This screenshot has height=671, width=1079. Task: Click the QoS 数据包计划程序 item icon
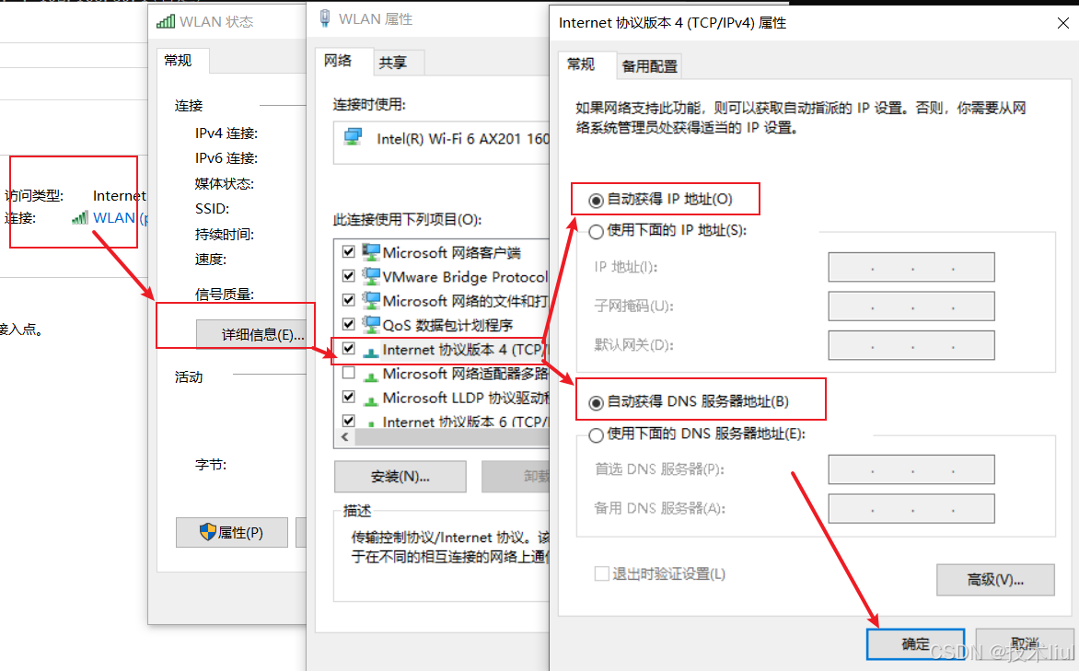coord(370,324)
